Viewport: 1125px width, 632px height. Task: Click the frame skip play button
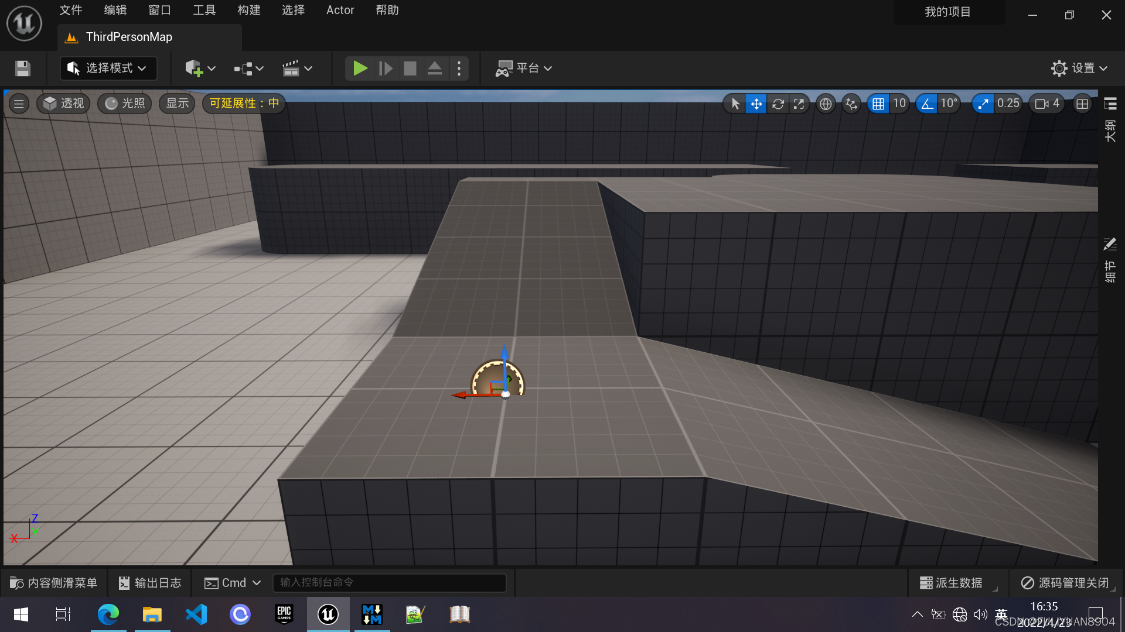click(386, 68)
